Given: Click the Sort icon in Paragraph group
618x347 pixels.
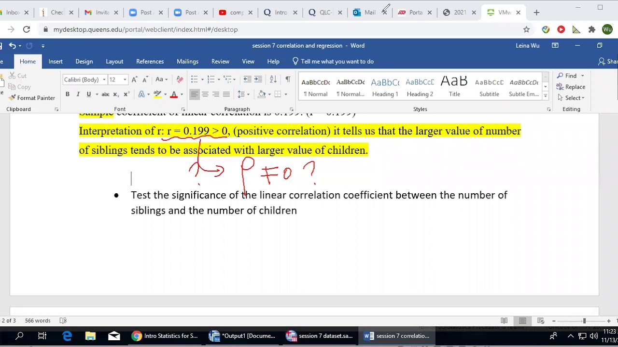Looking at the screenshot, I should pos(273,80).
